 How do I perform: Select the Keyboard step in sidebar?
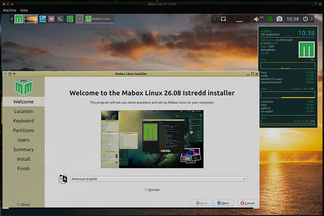pos(23,121)
